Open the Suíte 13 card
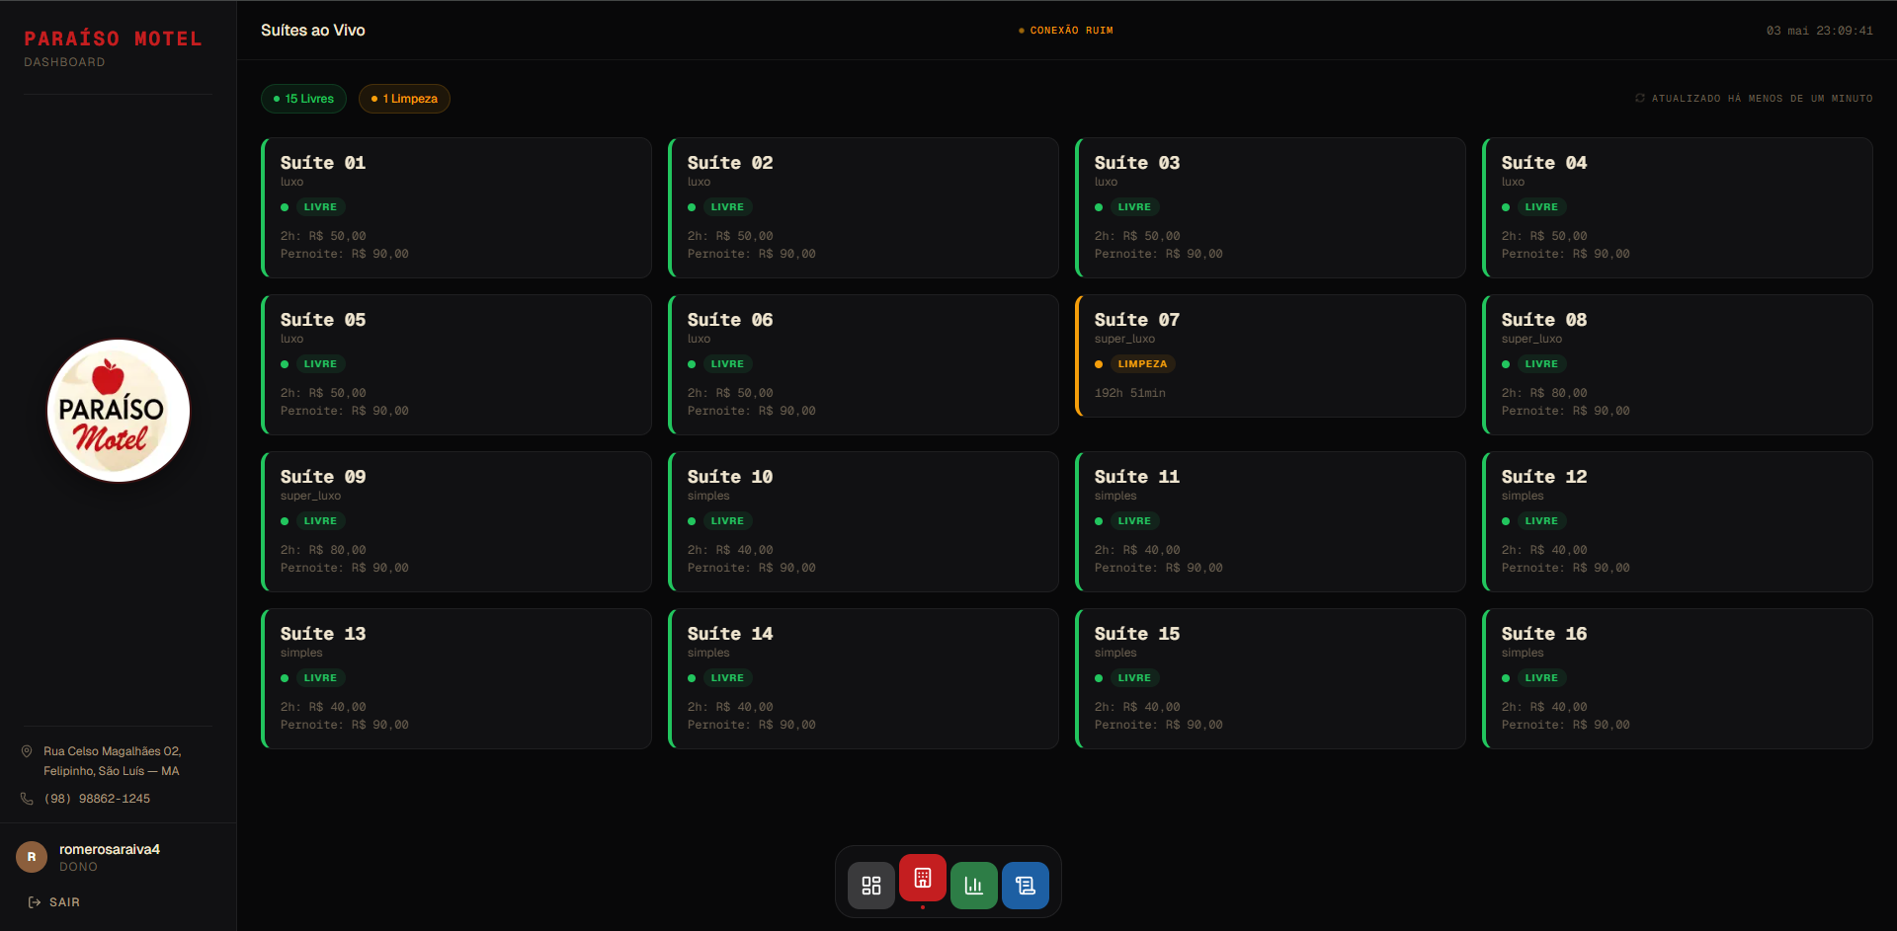This screenshot has height=931, width=1897. tap(456, 678)
